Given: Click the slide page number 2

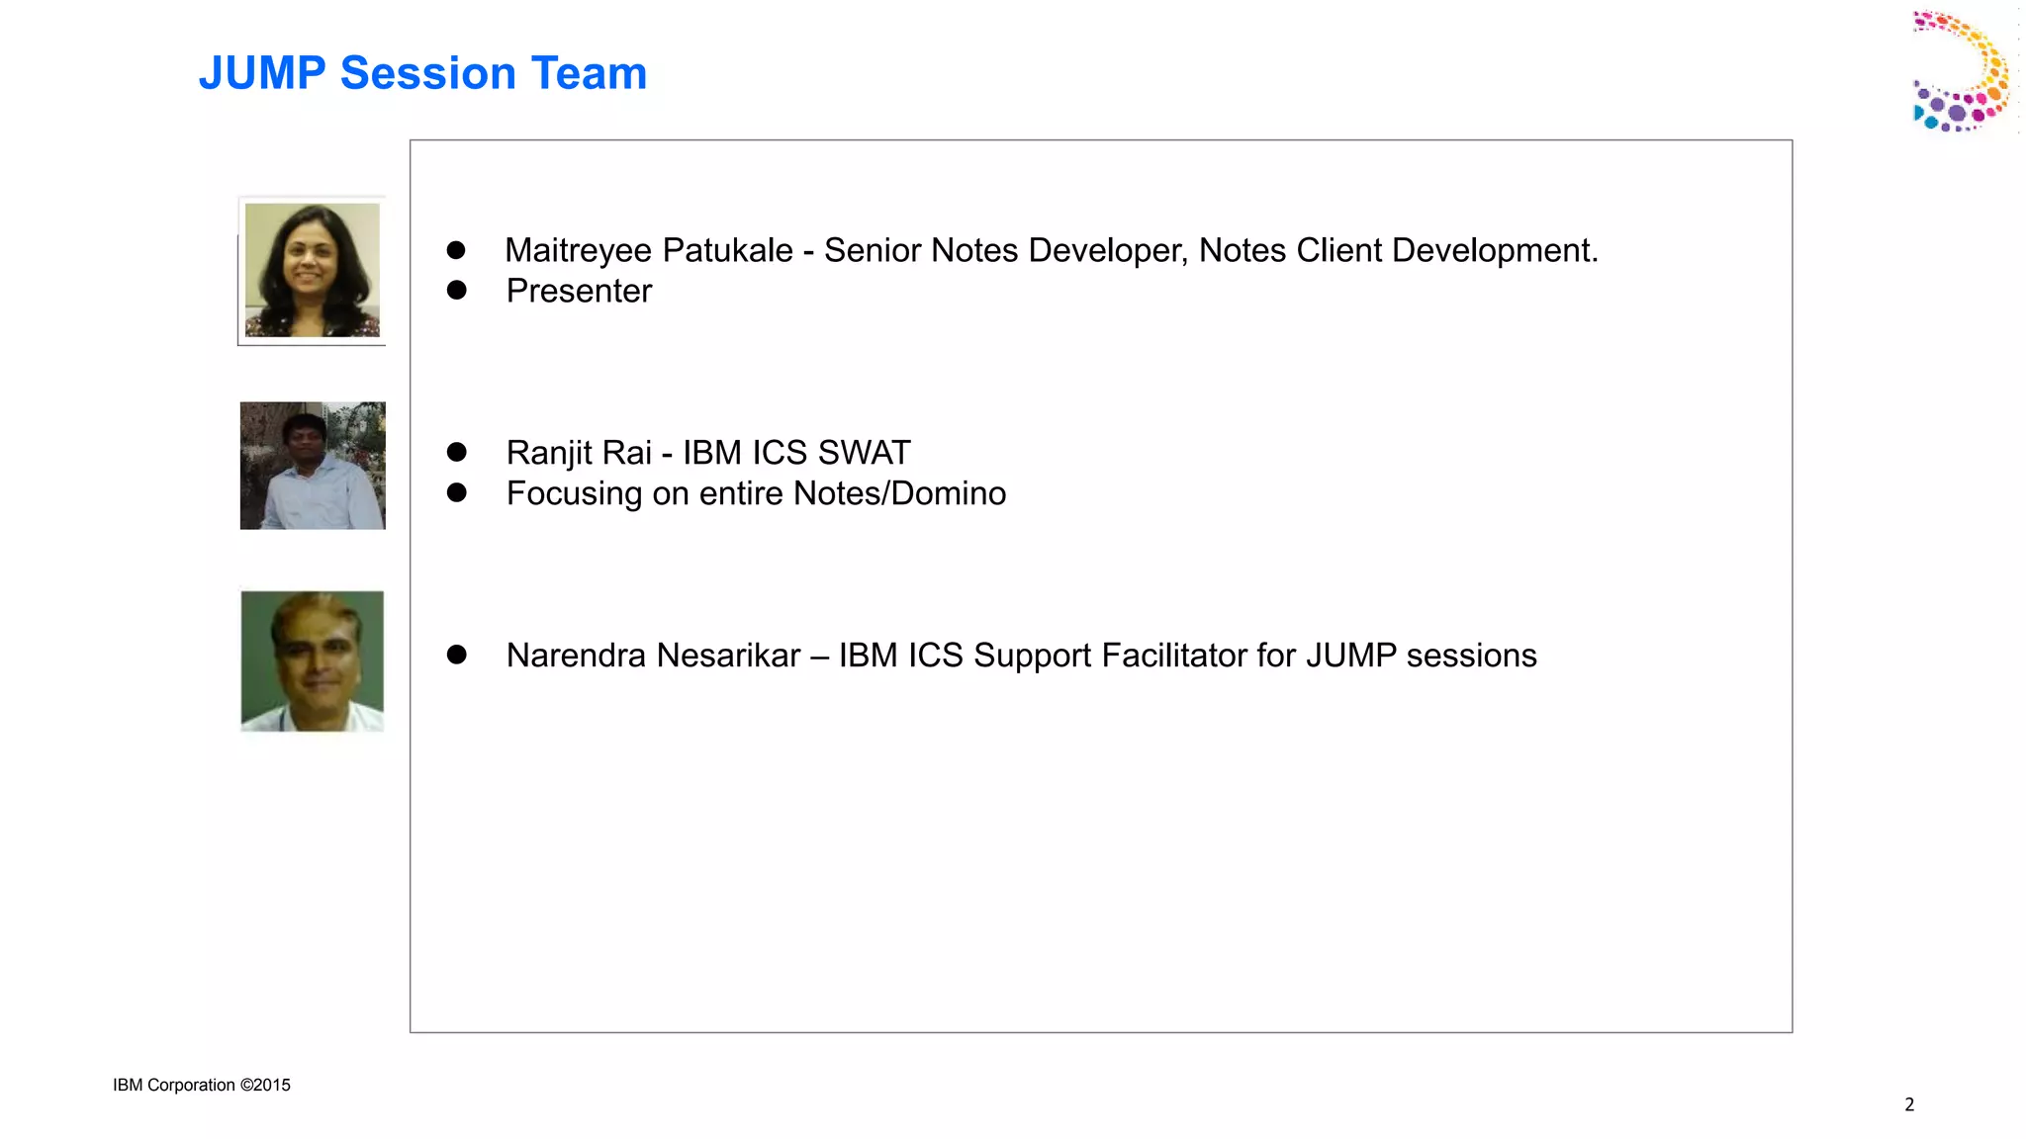Looking at the screenshot, I should pos(1909,1104).
